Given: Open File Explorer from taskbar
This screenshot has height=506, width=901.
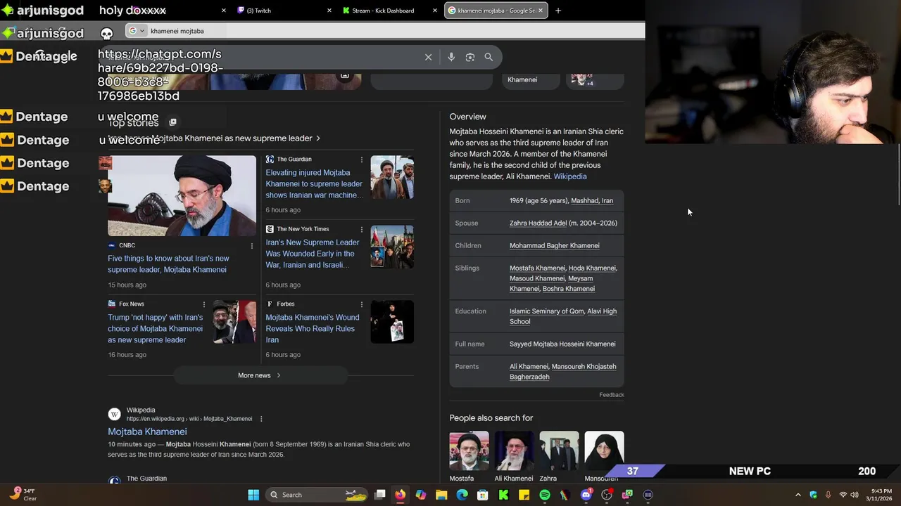Looking at the screenshot, I should pos(441,495).
